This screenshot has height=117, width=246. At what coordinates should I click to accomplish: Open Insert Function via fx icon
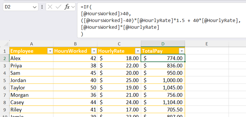(x=67, y=7)
